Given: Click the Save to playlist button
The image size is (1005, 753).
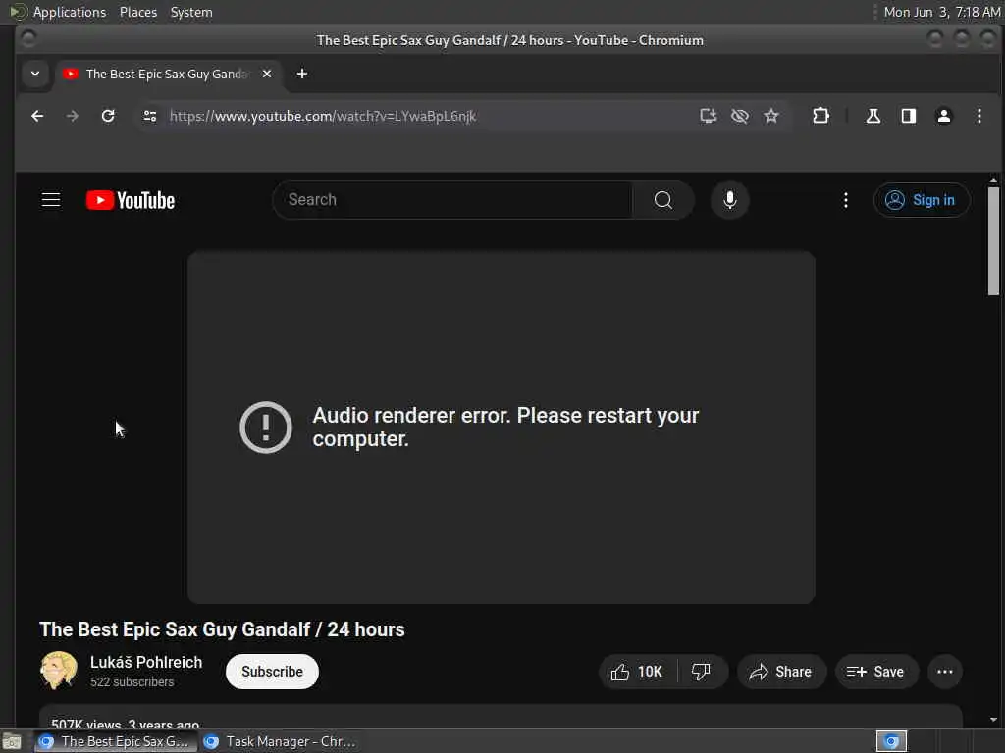Looking at the screenshot, I should 876,672.
